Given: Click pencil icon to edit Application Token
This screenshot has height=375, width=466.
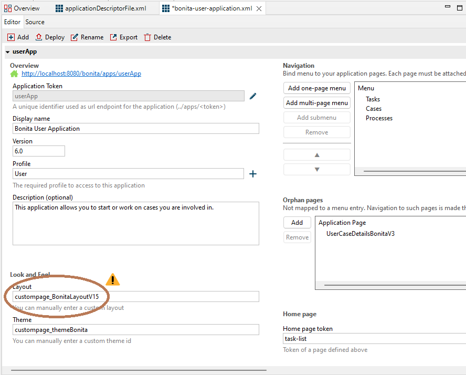Looking at the screenshot, I should [253, 96].
